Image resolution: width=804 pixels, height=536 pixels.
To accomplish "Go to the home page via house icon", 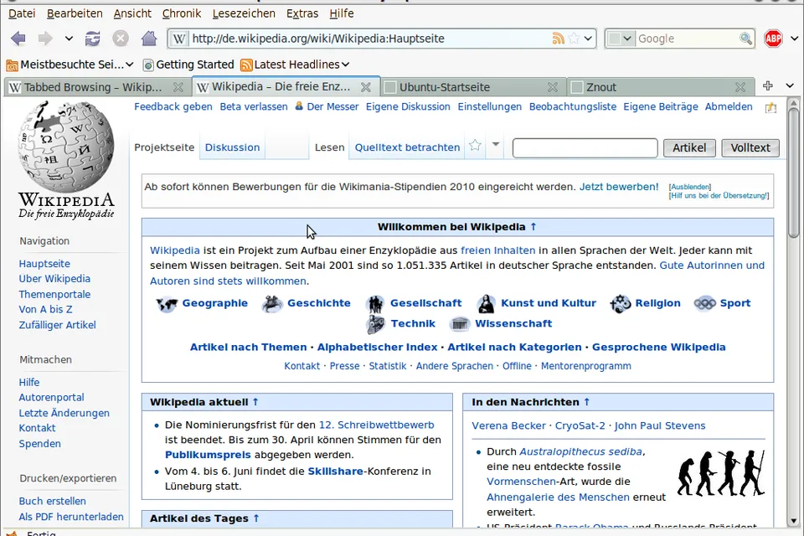I will tap(149, 39).
